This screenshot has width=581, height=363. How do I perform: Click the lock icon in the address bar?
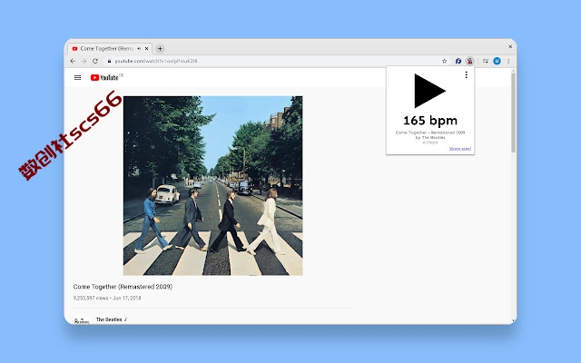[109, 61]
